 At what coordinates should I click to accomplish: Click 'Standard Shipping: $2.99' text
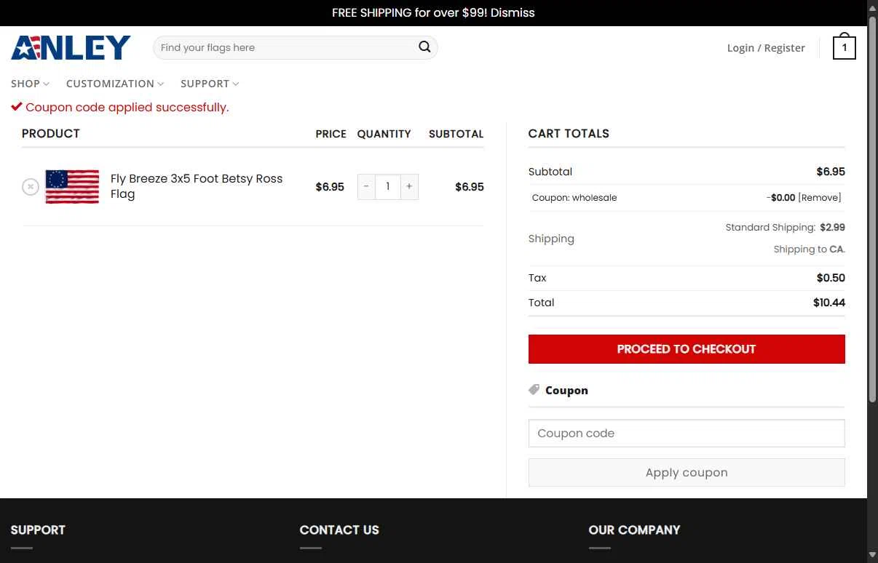(x=785, y=228)
